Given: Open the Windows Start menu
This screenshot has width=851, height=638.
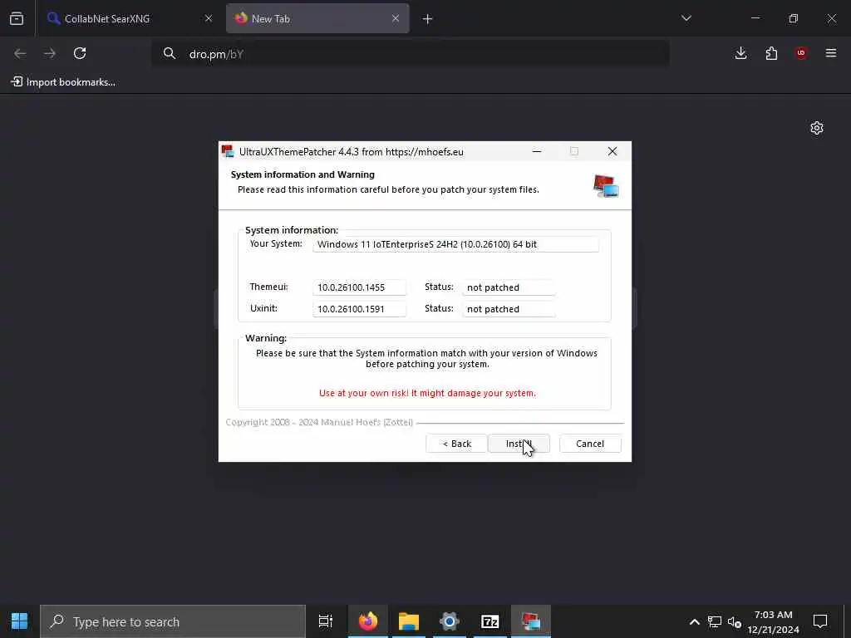Looking at the screenshot, I should click(x=20, y=621).
